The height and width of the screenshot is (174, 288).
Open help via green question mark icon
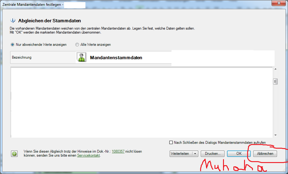click(x=14, y=154)
